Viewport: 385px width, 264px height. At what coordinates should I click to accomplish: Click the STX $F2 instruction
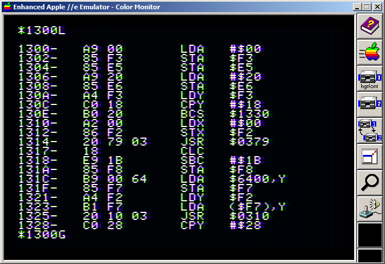click(x=216, y=132)
